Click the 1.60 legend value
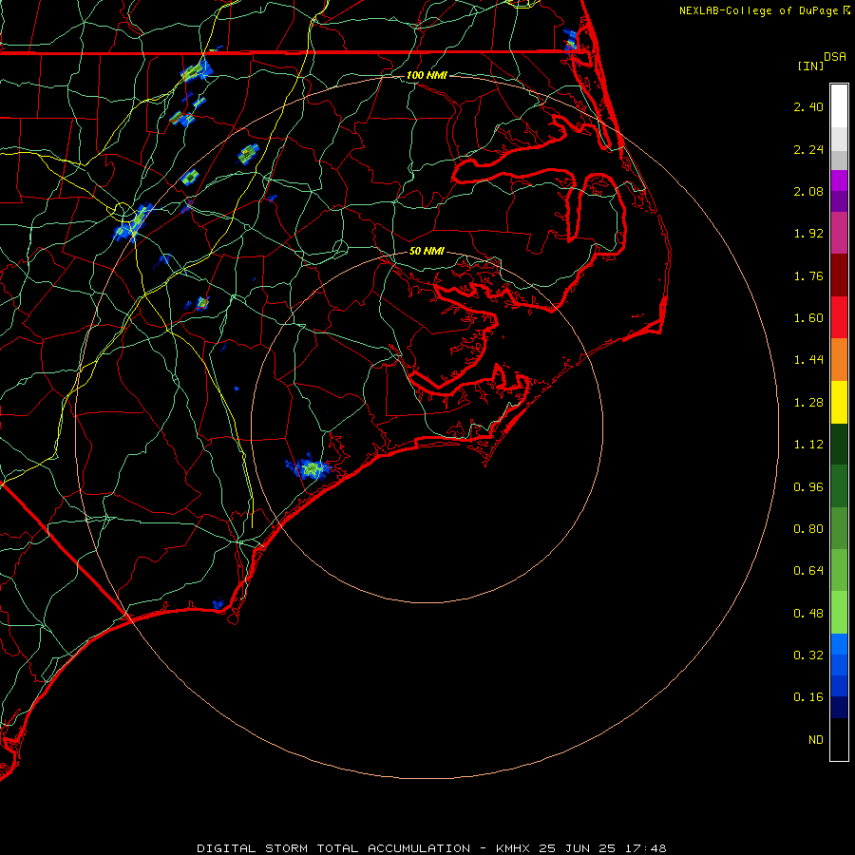This screenshot has width=855, height=855. pos(808,318)
